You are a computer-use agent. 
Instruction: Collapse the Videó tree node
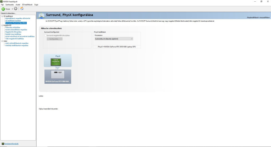pos(2,41)
